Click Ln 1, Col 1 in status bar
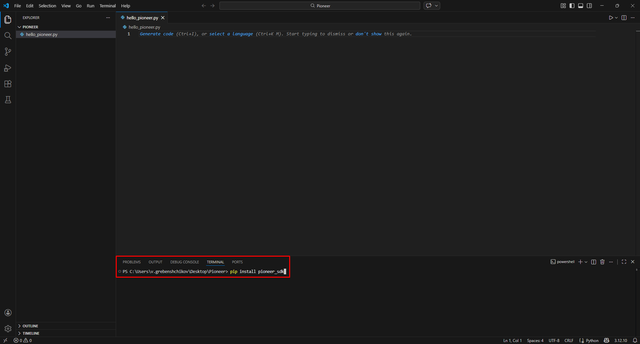This screenshot has height=344, width=640. point(512,340)
